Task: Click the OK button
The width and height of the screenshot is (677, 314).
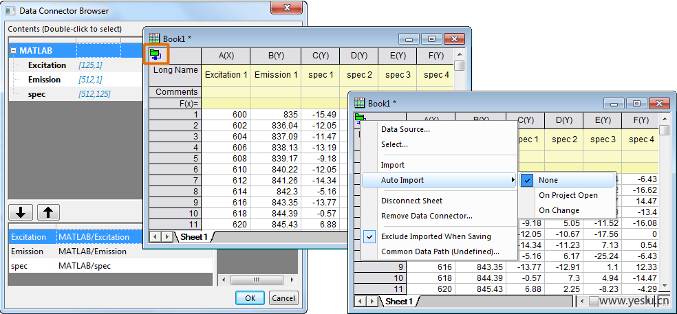Action: click(250, 298)
